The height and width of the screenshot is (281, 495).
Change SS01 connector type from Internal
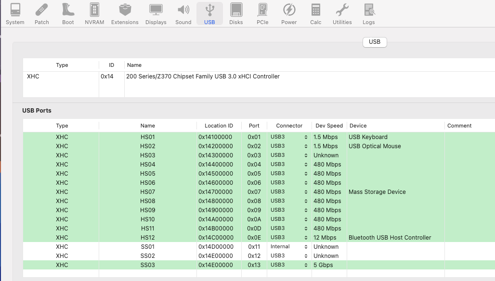[x=289, y=247]
